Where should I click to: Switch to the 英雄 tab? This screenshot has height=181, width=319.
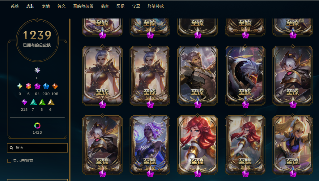[15, 6]
